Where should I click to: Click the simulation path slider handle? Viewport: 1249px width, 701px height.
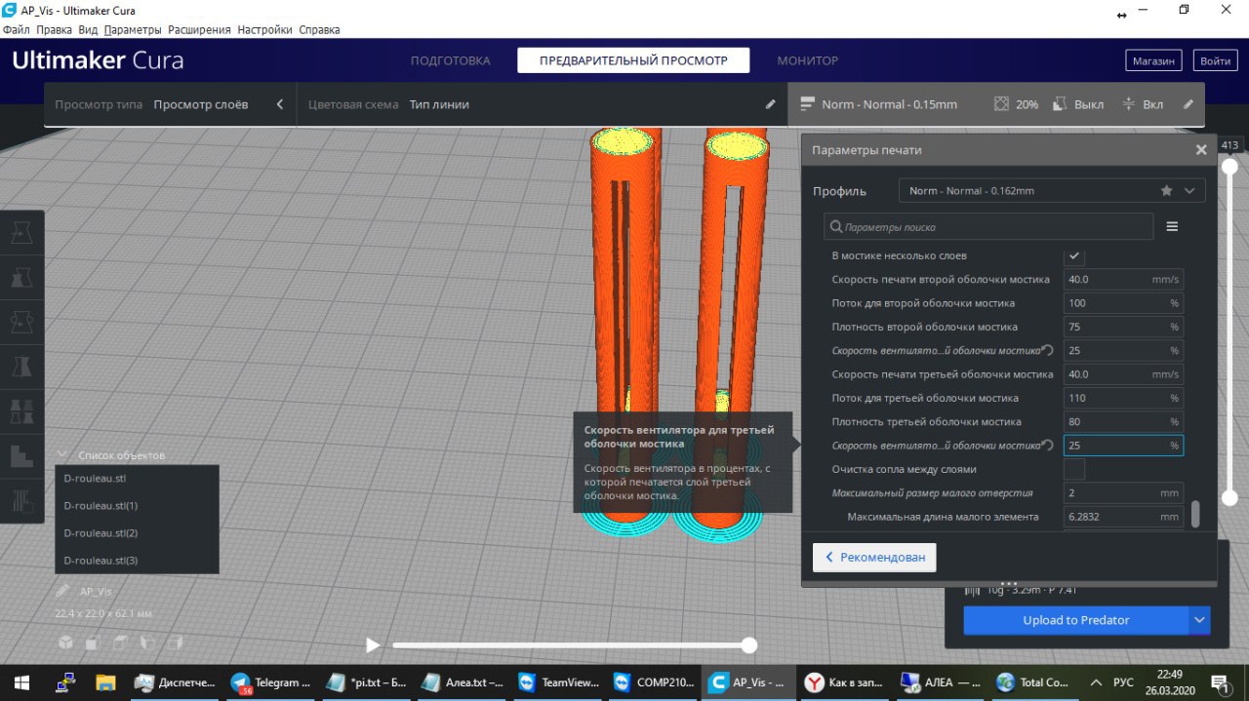pyautogui.click(x=748, y=644)
